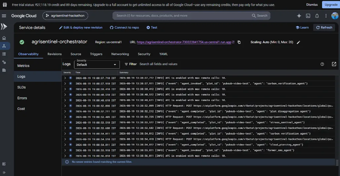This screenshot has width=340, height=176.
Task: Expand HTTP Request log at 19:08:52.098
Action: (x=65, y=106)
